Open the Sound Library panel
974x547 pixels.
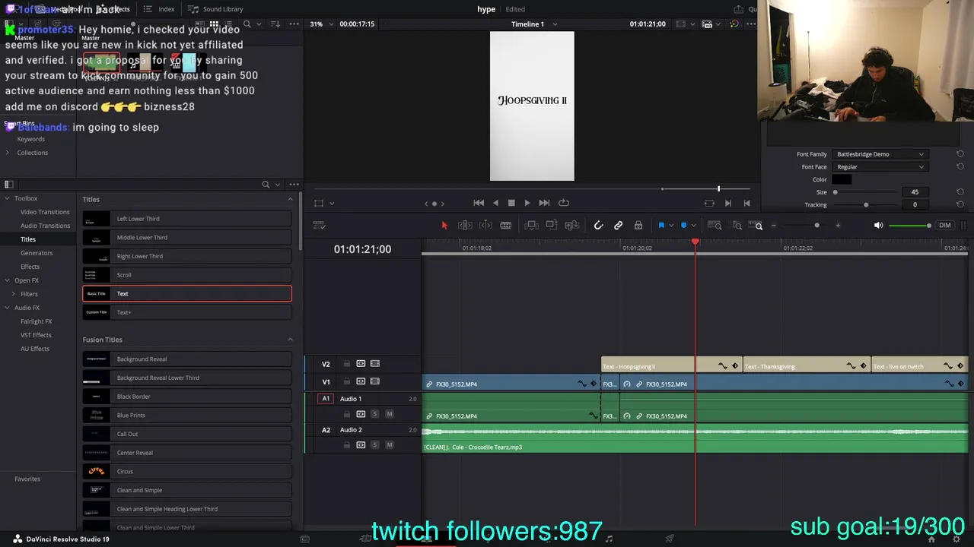pos(215,9)
